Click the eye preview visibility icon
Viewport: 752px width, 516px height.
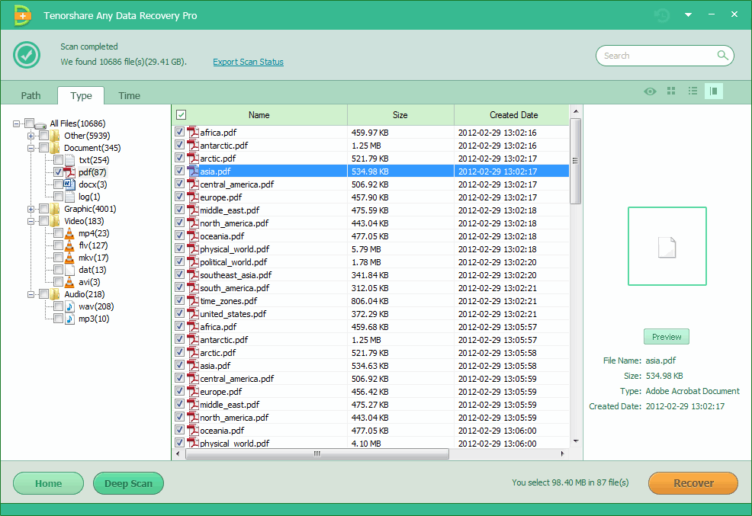click(650, 91)
